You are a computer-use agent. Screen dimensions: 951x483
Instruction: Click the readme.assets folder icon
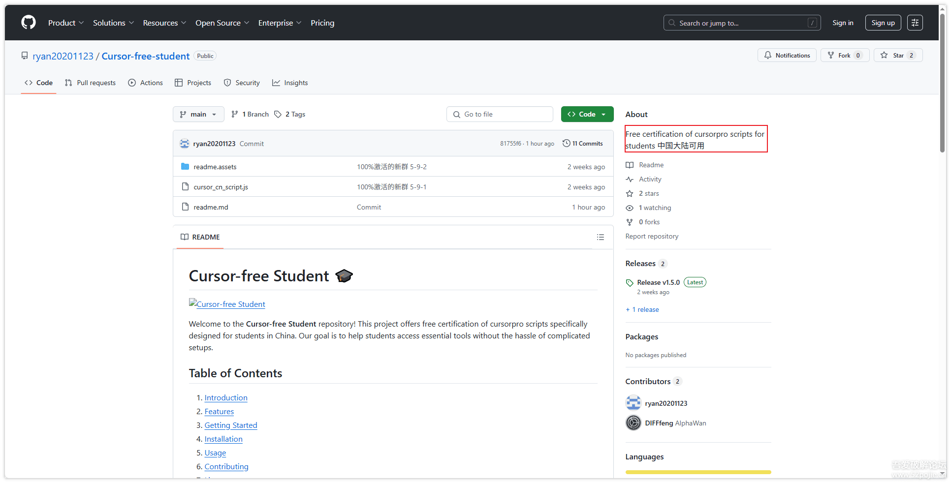(185, 167)
